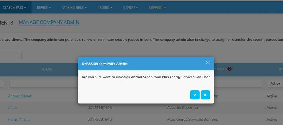Click the Name column filter field
The width and height of the screenshot is (283, 125).
click(44, 83)
